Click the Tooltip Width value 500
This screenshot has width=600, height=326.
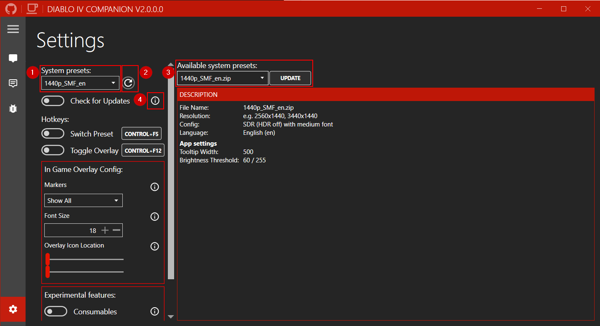click(248, 152)
